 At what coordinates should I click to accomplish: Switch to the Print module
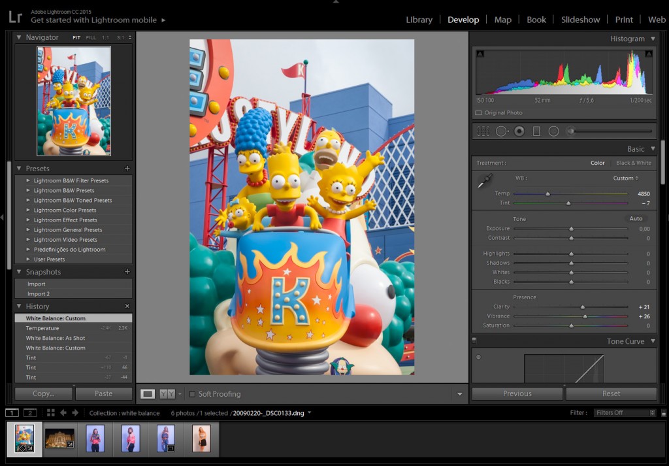[x=624, y=20]
